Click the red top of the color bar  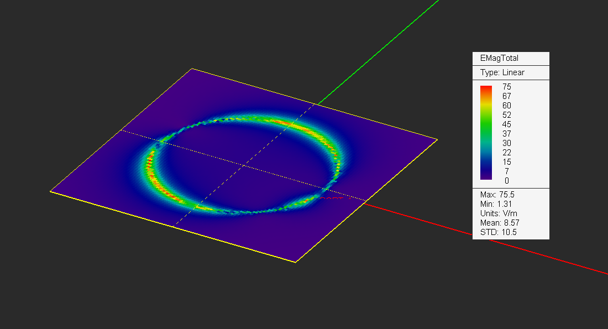click(486, 89)
